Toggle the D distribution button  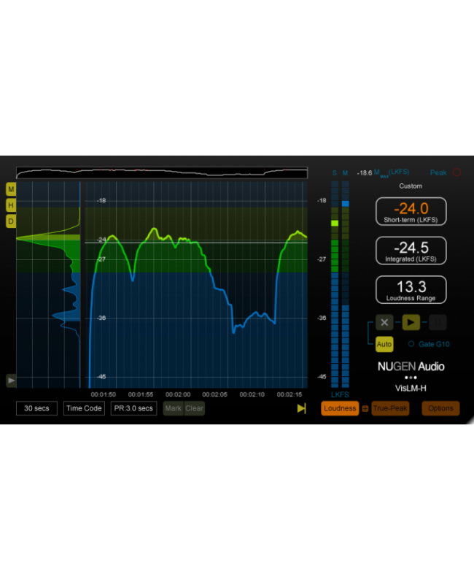(11, 221)
